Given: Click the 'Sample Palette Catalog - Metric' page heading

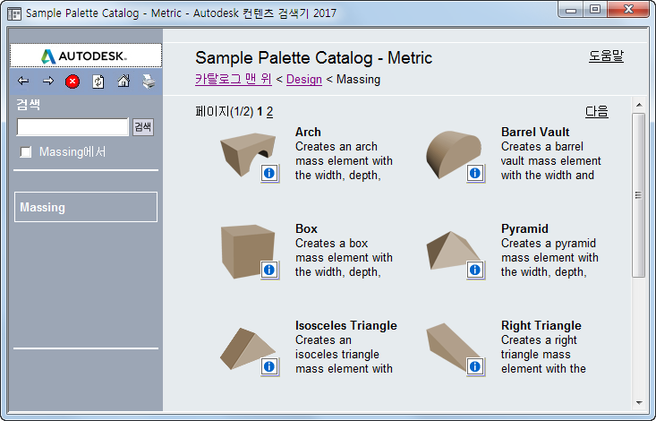Looking at the screenshot, I should [314, 58].
